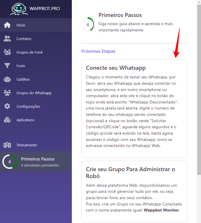Click the Contatos people icon

7,39
